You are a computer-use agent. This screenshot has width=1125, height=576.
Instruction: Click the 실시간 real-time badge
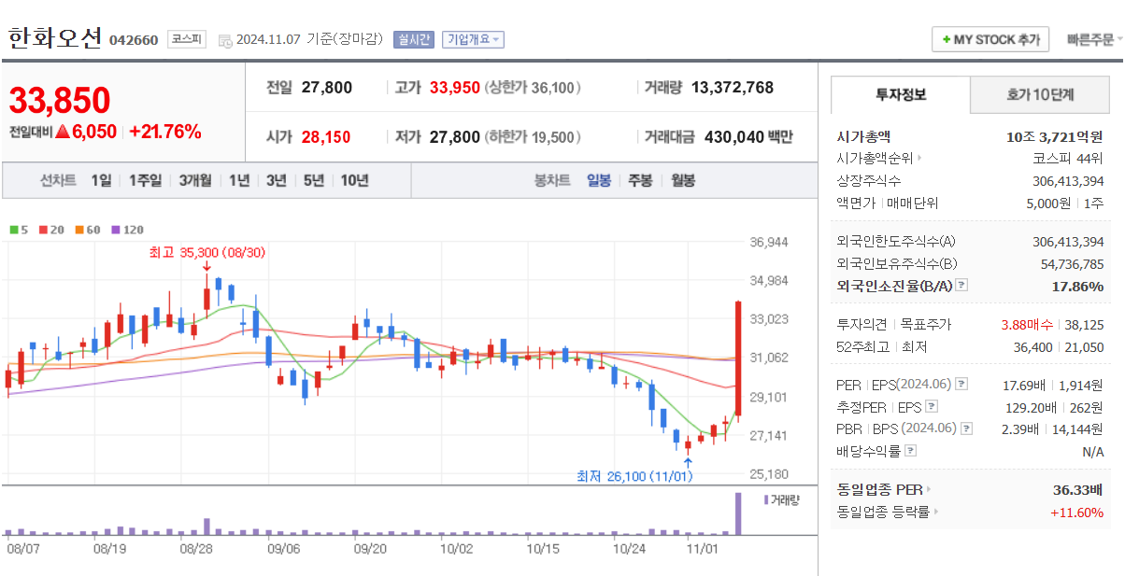(x=413, y=39)
